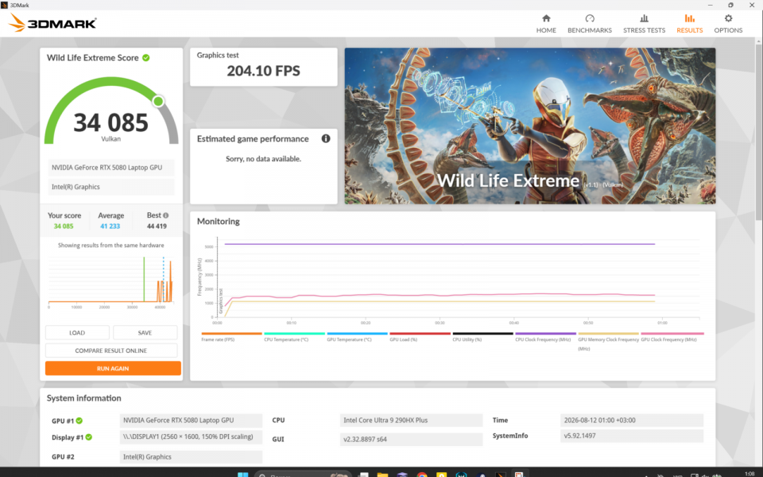Click the GPU #2 Intel(R) Graphics field
The height and width of the screenshot is (477, 763).
191,456
